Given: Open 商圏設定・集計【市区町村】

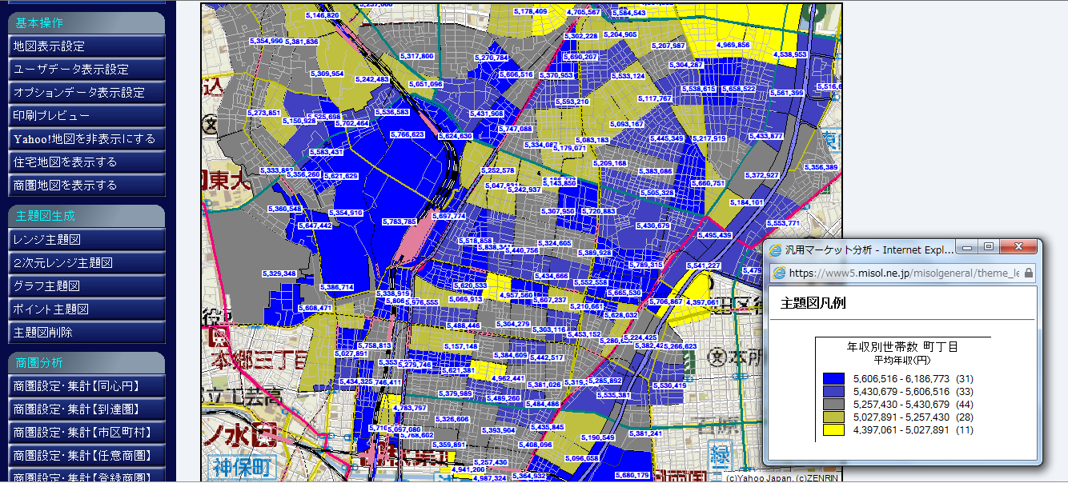Looking at the screenshot, I should (86, 433).
